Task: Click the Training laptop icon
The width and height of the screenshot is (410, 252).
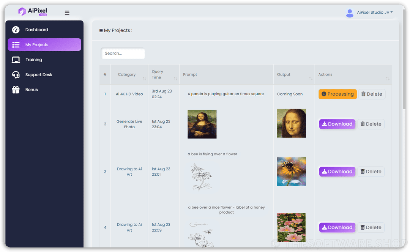Action: point(16,60)
